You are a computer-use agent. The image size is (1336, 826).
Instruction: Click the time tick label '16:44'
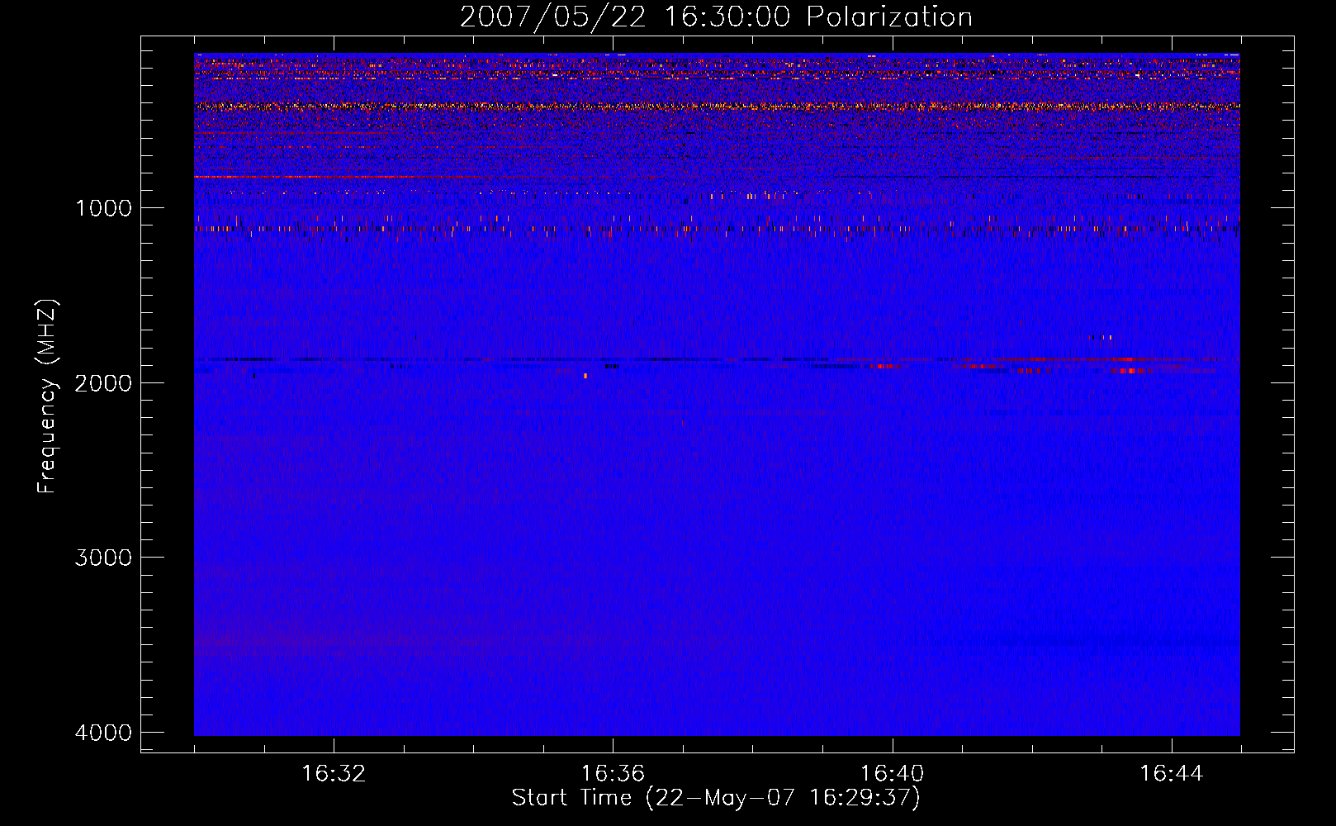tap(1172, 774)
